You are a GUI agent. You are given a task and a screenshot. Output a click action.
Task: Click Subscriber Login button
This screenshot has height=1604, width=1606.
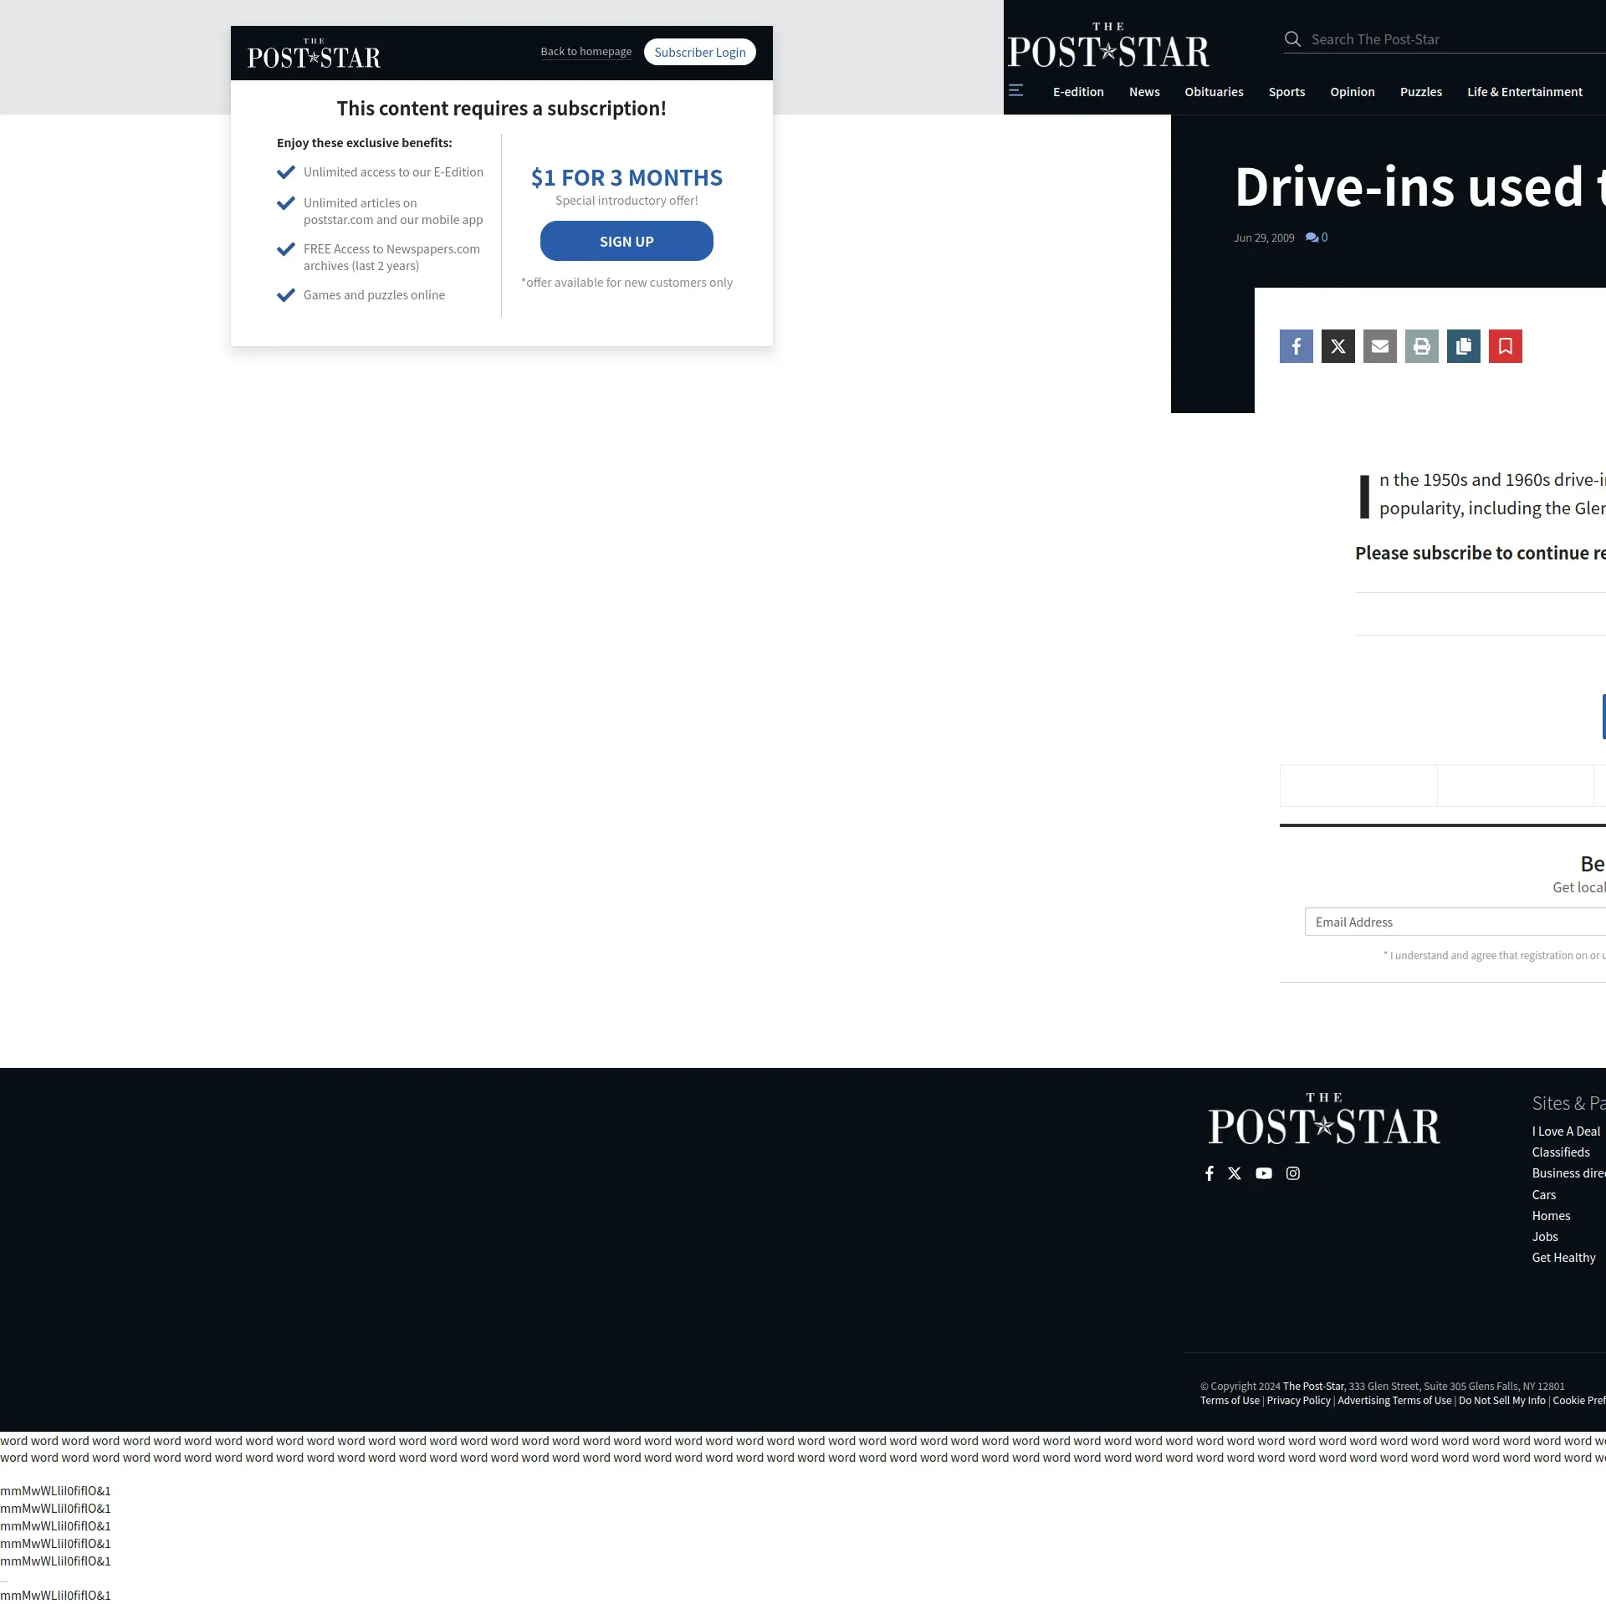[x=699, y=52]
